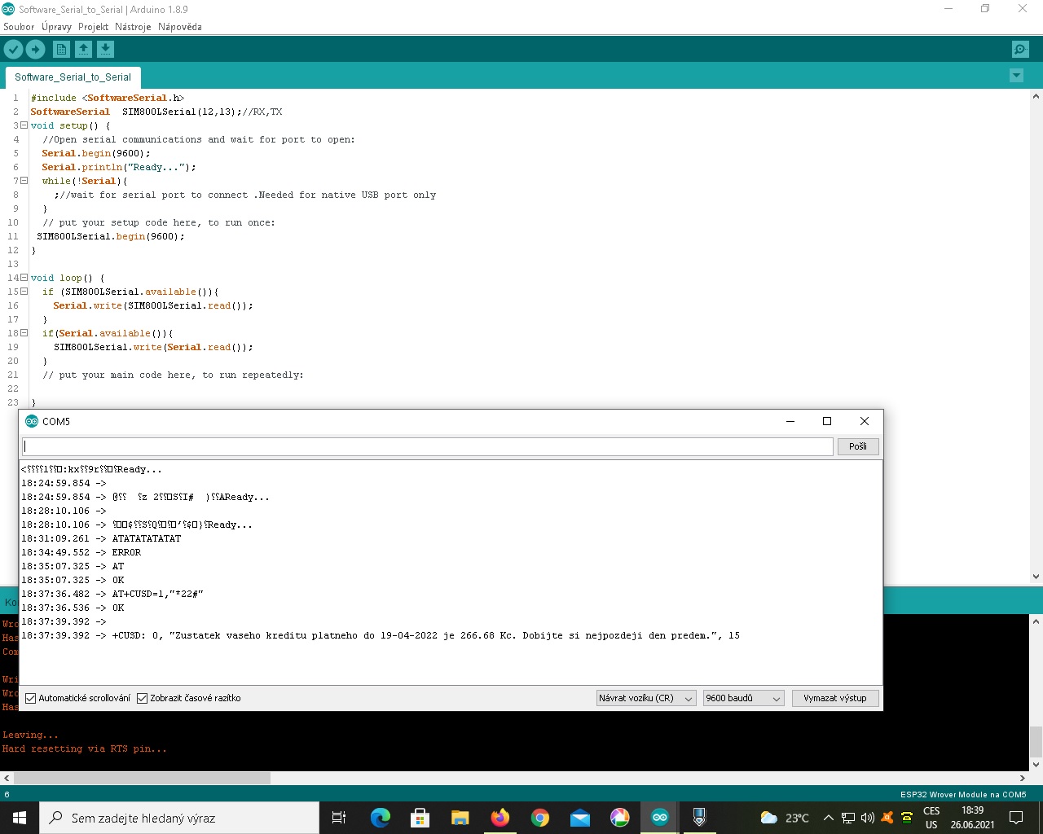Open the colorful pinwheel app on the taskbar
The height and width of the screenshot is (834, 1043).
[619, 818]
